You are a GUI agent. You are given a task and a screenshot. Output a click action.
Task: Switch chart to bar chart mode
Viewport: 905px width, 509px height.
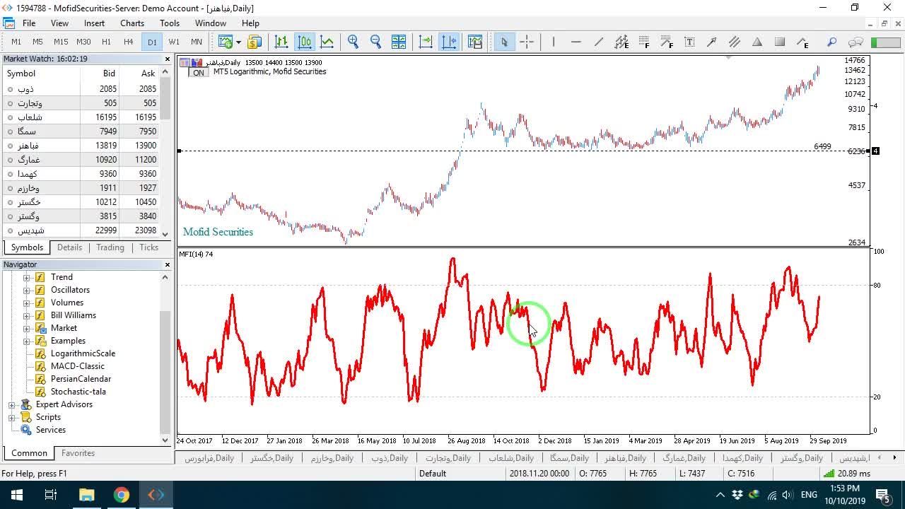281,42
